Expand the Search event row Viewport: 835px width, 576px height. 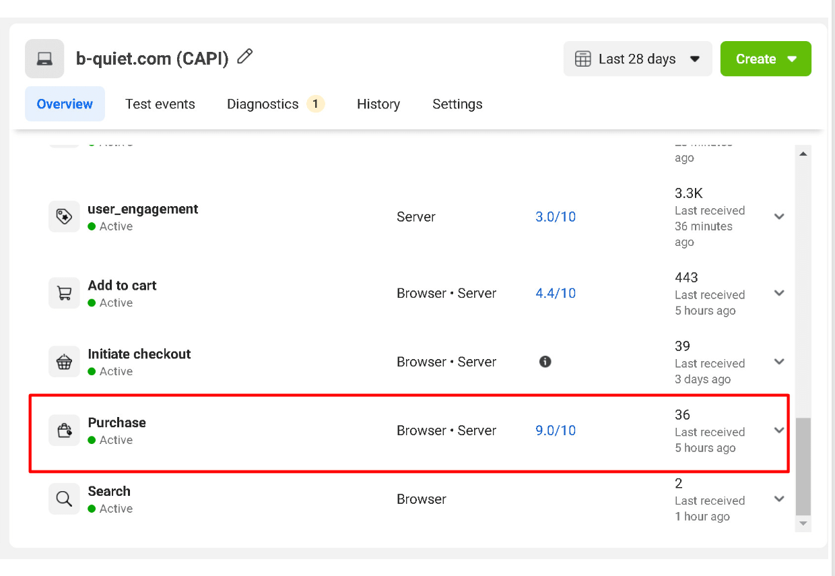click(x=779, y=499)
